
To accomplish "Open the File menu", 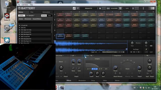I will click(19, 5).
